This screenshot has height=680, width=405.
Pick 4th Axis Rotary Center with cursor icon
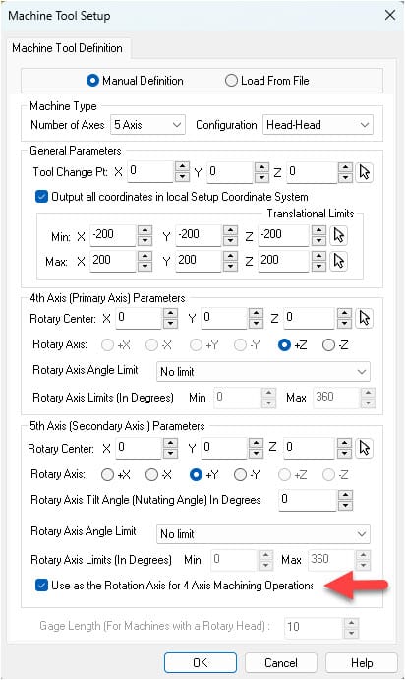pos(365,318)
